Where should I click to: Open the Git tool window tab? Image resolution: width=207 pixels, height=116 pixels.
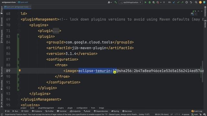[7, 111]
